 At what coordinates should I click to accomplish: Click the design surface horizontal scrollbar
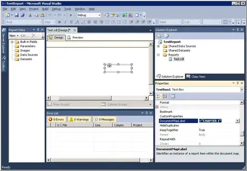[x=97, y=98]
